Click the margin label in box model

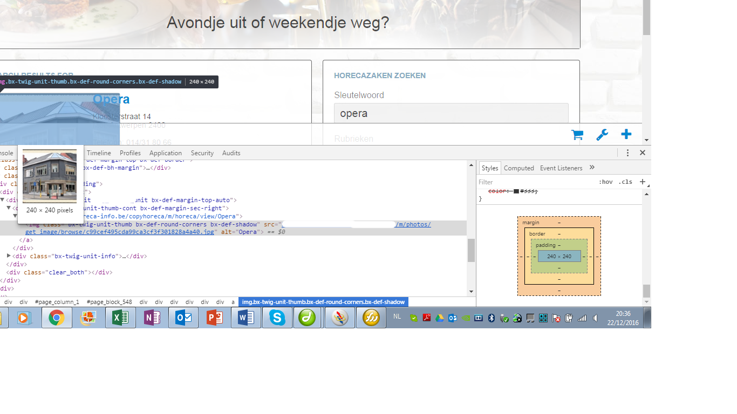click(530, 223)
